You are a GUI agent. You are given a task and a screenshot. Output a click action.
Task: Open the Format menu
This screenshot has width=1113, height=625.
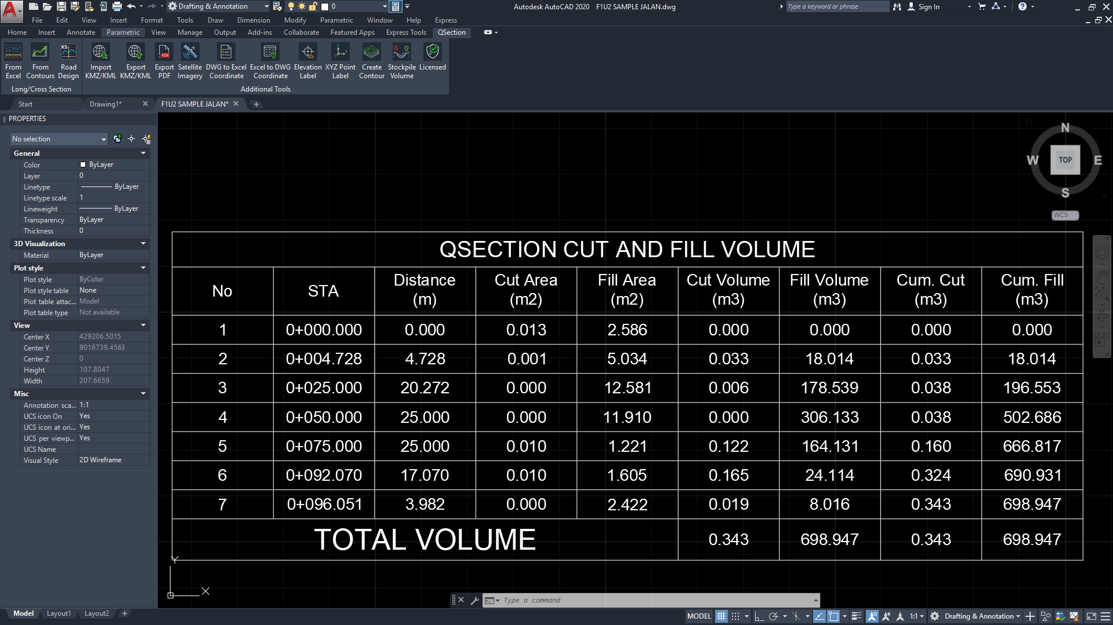152,20
